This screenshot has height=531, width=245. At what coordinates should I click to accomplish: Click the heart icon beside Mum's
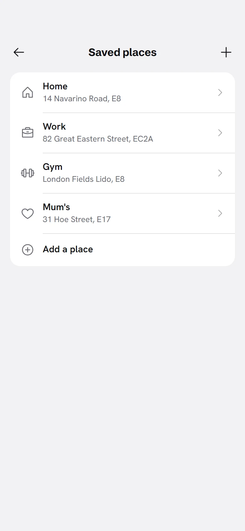[x=28, y=214]
